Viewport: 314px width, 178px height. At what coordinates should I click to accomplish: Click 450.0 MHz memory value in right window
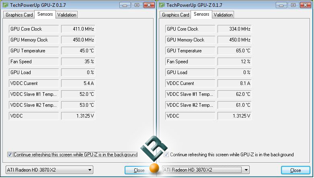tap(234, 40)
